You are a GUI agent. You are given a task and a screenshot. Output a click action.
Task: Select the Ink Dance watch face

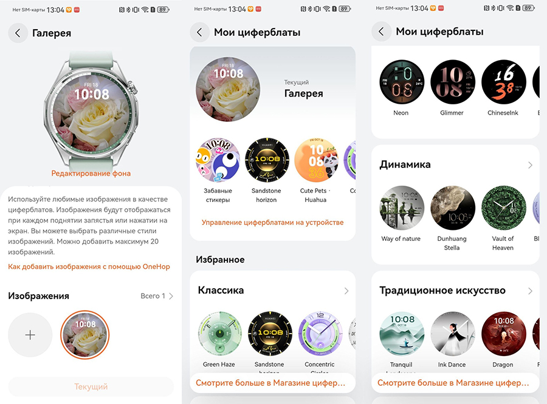(x=452, y=333)
